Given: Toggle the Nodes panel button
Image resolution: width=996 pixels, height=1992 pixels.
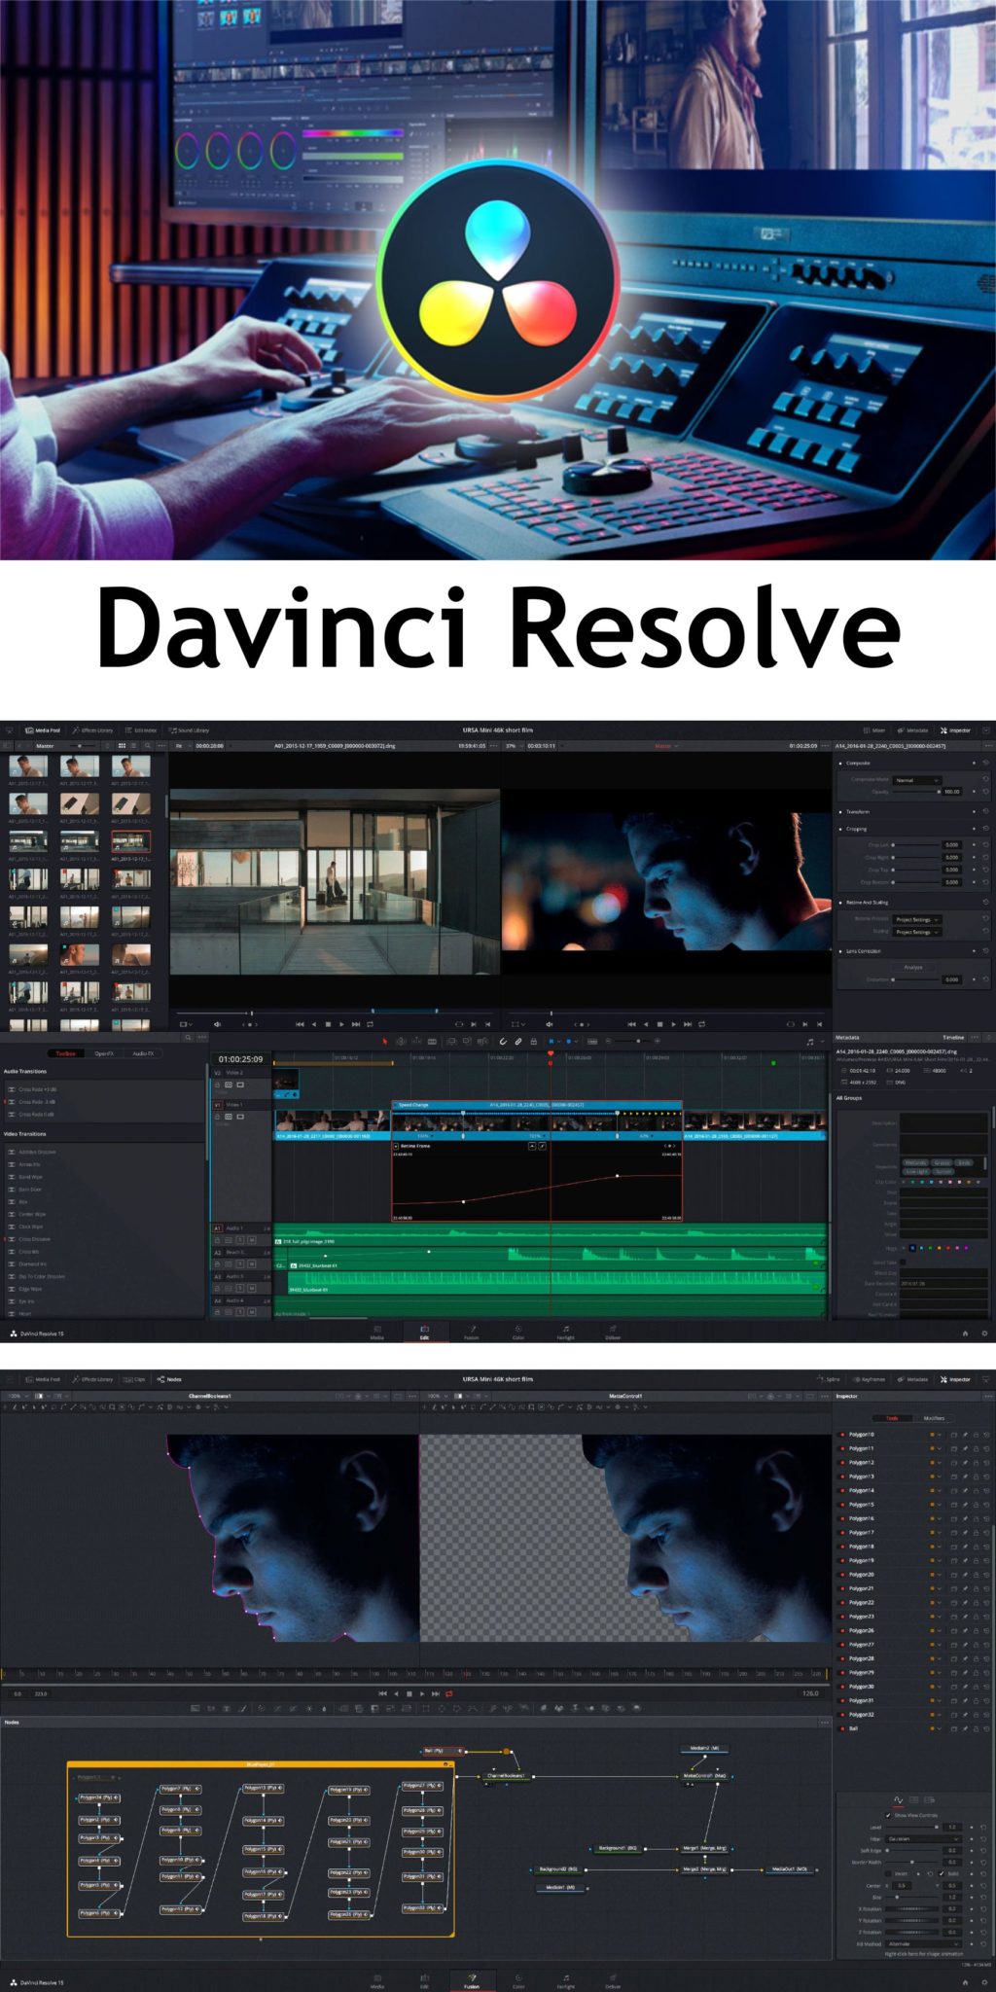Looking at the screenshot, I should coord(169,1379).
